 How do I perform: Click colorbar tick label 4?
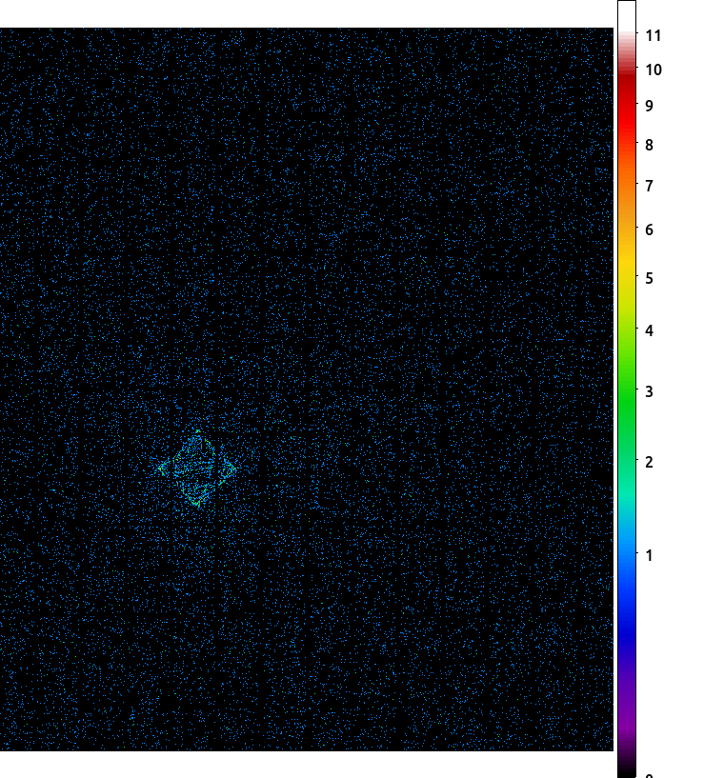point(649,330)
